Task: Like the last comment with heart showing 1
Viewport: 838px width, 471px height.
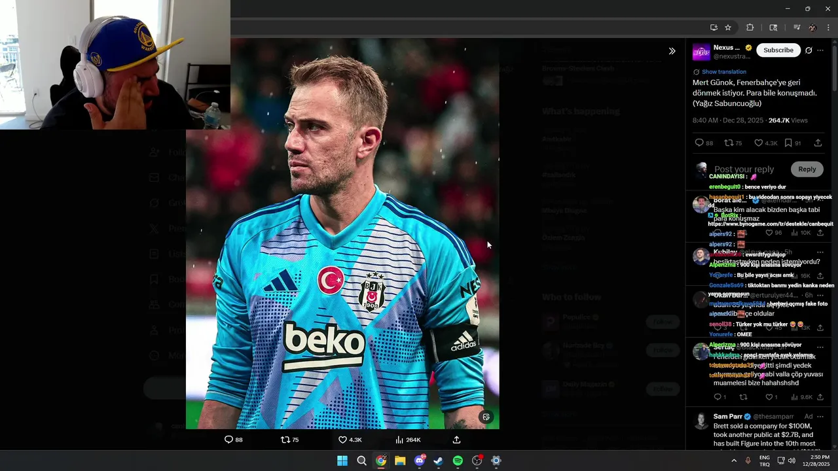Action: click(769, 397)
